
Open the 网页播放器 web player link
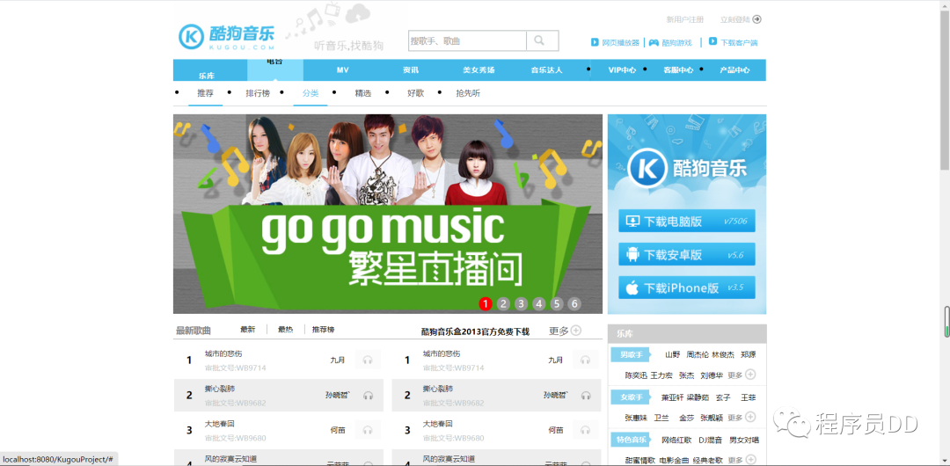pos(615,42)
